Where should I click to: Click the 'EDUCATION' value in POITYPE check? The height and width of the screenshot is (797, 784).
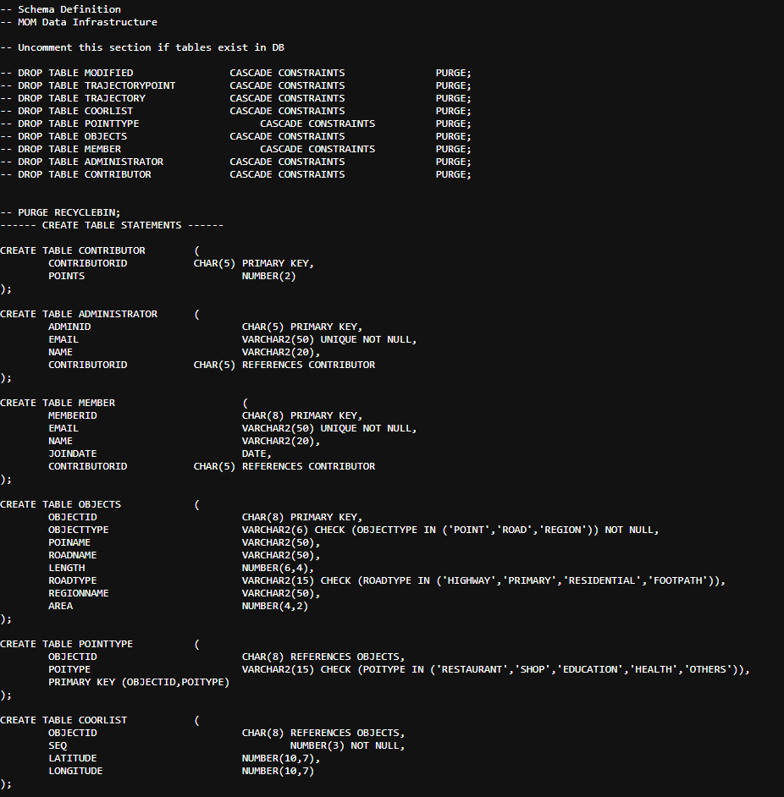[589, 670]
